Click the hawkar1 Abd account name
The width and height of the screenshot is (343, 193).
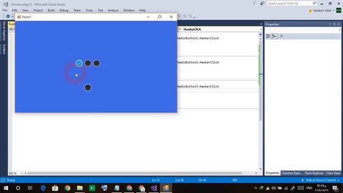(x=322, y=11)
